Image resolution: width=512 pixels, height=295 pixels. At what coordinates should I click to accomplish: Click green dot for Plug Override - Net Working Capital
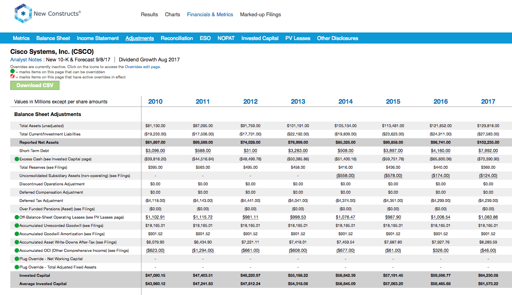[x=17, y=259]
